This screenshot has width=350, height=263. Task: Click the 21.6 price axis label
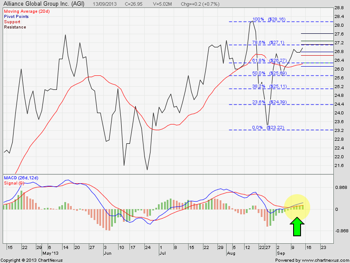coord(339,166)
